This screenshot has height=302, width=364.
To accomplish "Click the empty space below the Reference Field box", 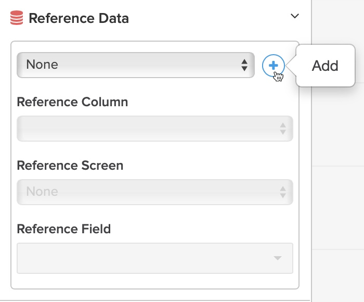I will point(155,281).
